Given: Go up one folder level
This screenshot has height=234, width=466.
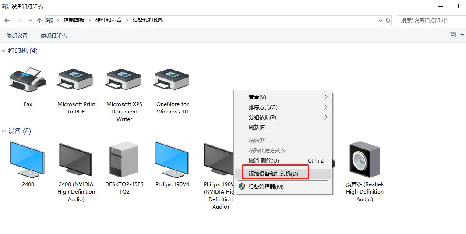Looking at the screenshot, I should (39, 21).
